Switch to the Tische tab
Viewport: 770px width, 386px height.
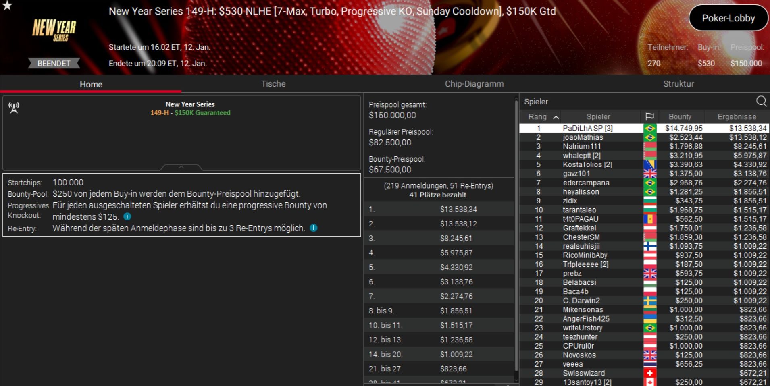[x=273, y=84]
